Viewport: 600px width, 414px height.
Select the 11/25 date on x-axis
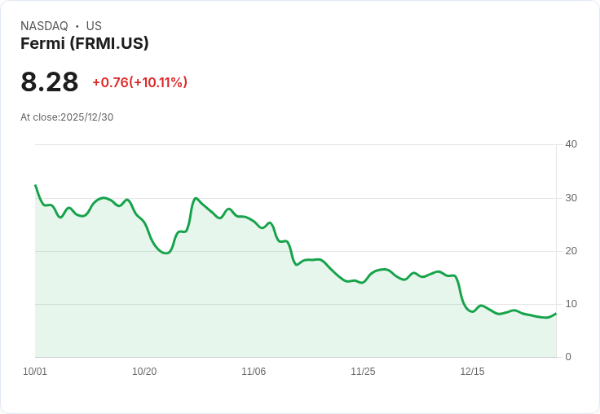(x=363, y=372)
